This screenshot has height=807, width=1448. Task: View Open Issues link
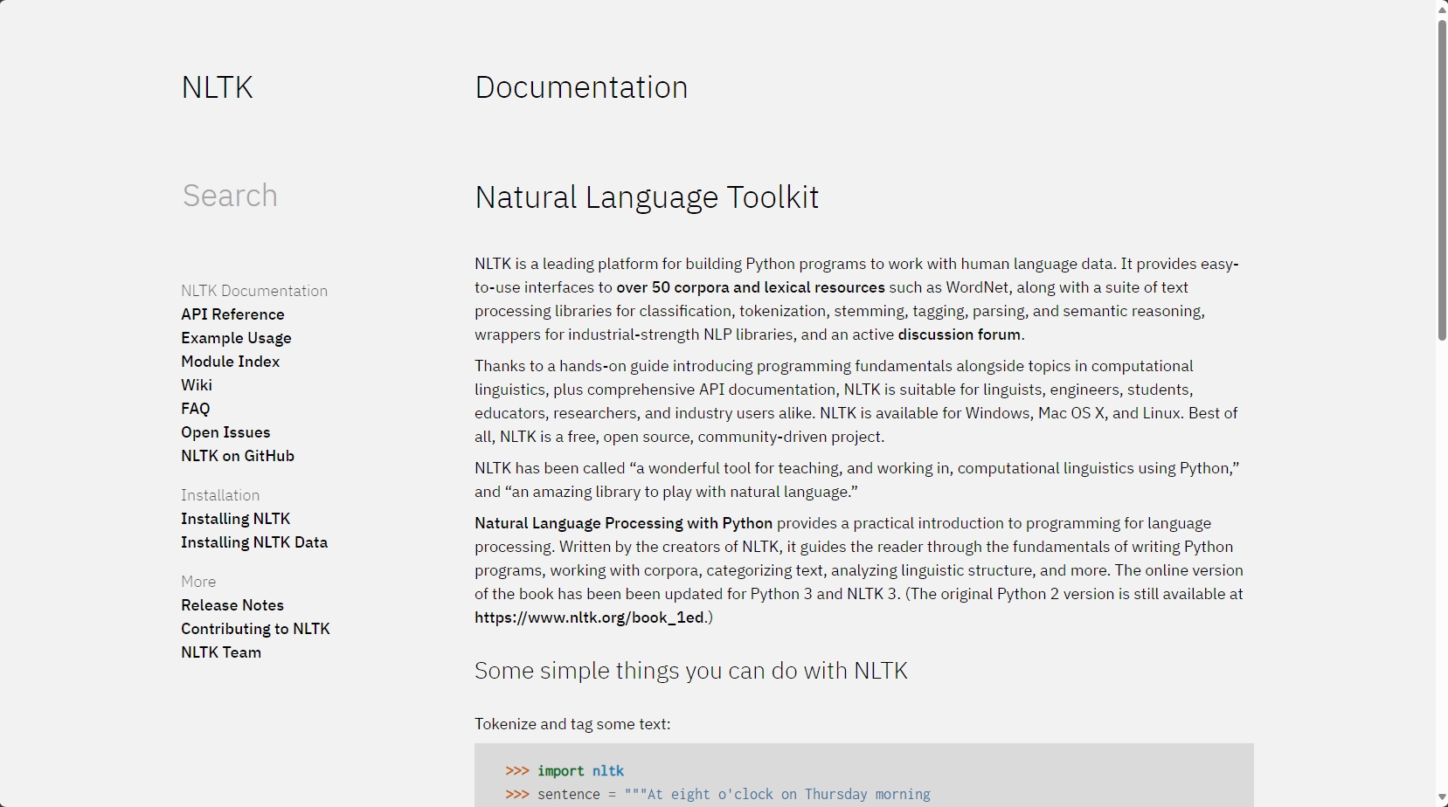[225, 432]
